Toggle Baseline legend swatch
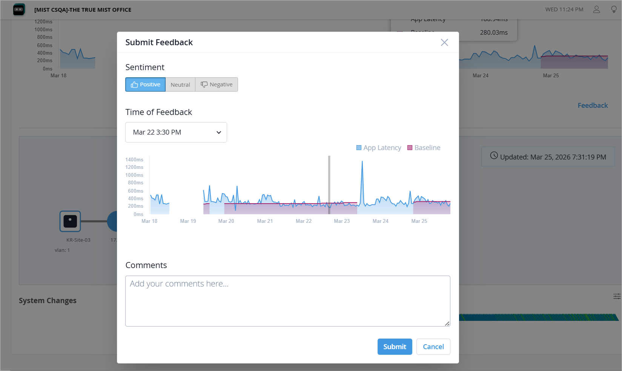Image resolution: width=622 pixels, height=371 pixels. pos(410,148)
